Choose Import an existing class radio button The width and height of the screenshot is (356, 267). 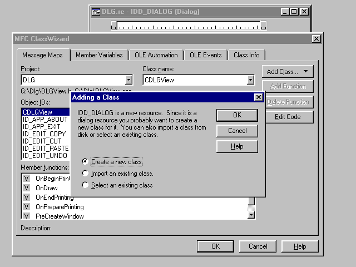[x=85, y=174]
